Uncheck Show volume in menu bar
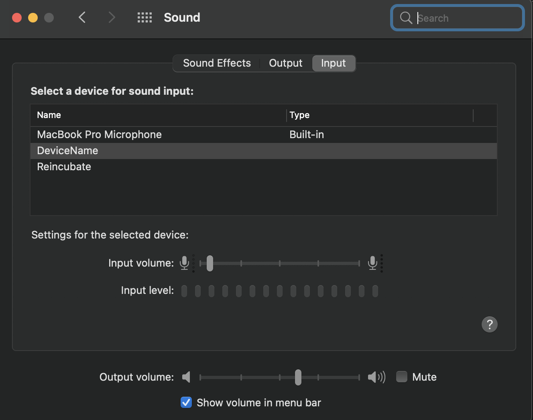Viewport: 533px width, 420px height. pos(186,402)
